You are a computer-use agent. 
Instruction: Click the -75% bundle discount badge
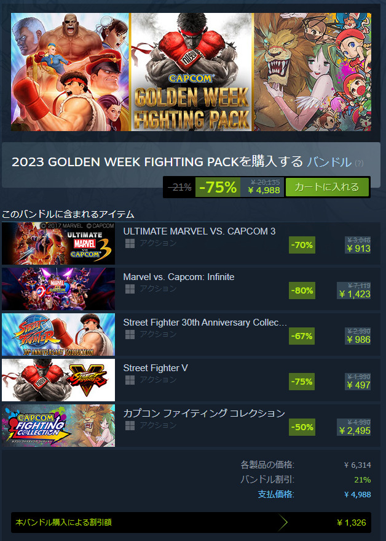pos(218,187)
